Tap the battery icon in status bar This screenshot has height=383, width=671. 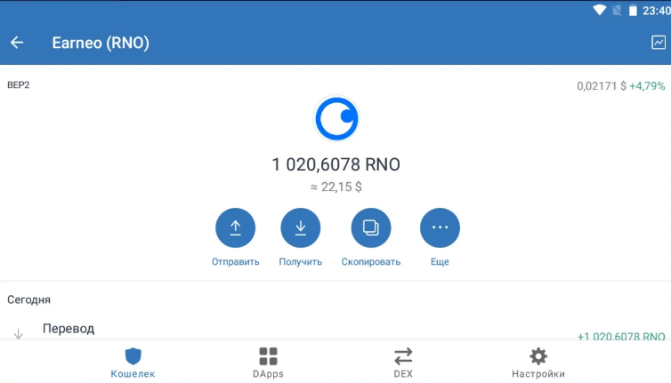click(x=633, y=11)
